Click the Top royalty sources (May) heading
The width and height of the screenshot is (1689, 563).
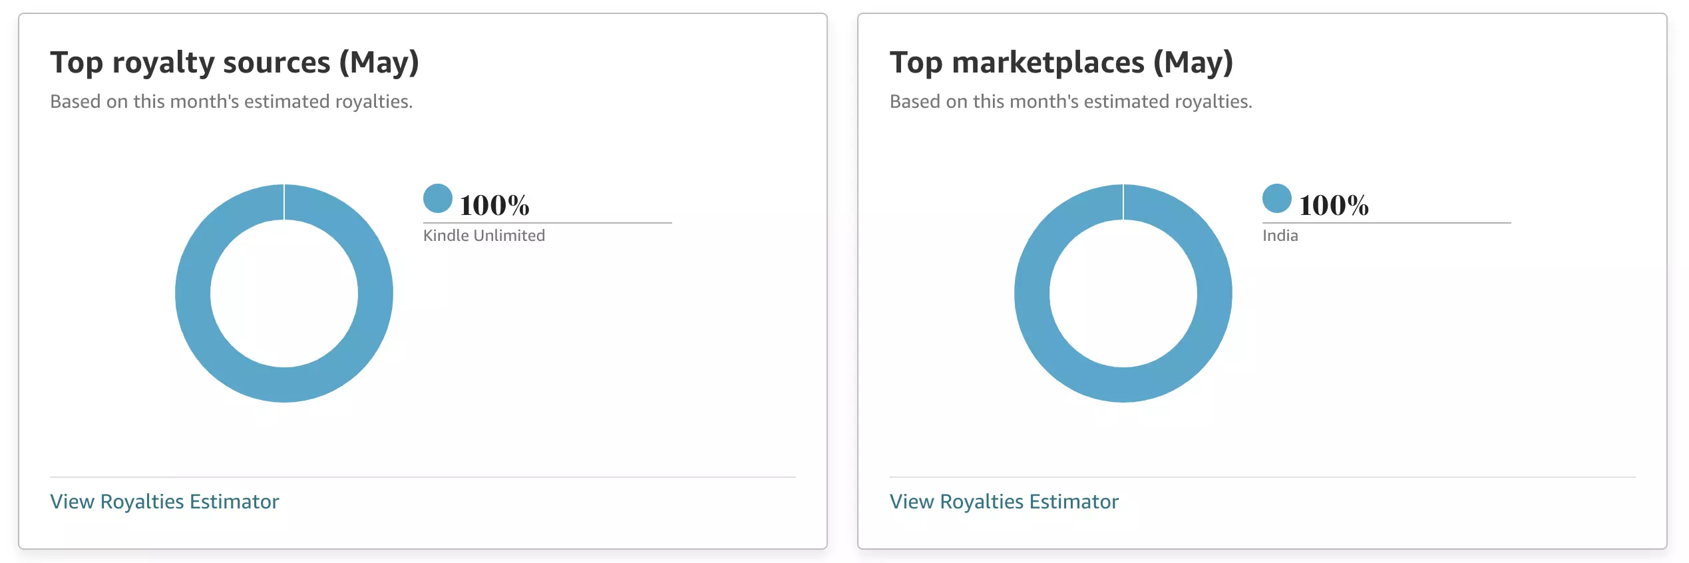(x=235, y=63)
